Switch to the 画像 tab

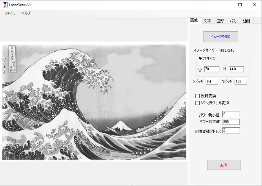click(194, 21)
